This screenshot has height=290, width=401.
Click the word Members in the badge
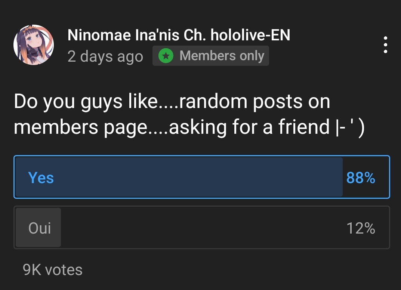tap(208, 55)
